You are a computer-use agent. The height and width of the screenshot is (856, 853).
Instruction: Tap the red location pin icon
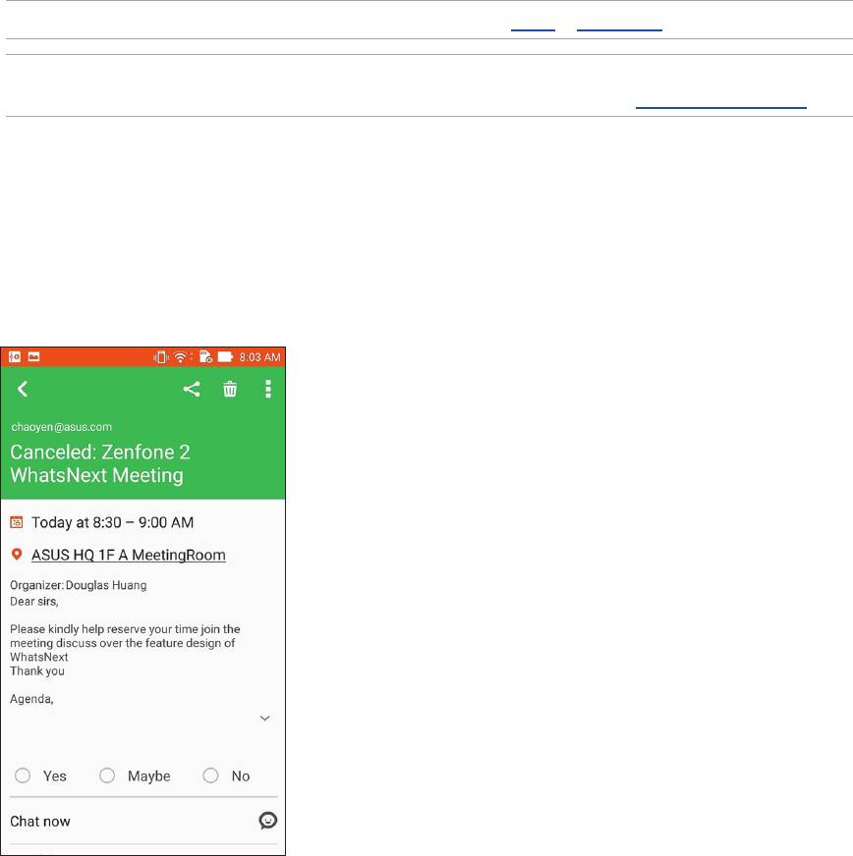click(x=16, y=555)
